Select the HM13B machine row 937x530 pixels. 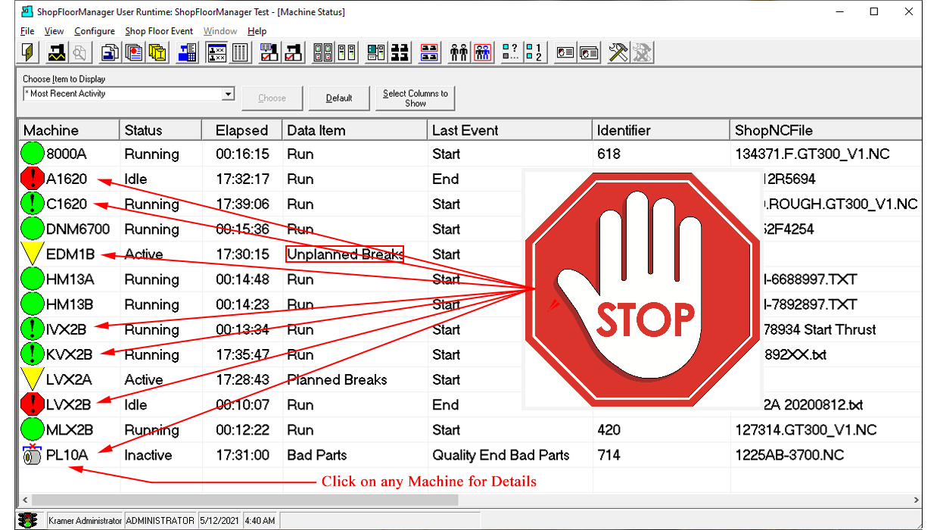(x=469, y=304)
